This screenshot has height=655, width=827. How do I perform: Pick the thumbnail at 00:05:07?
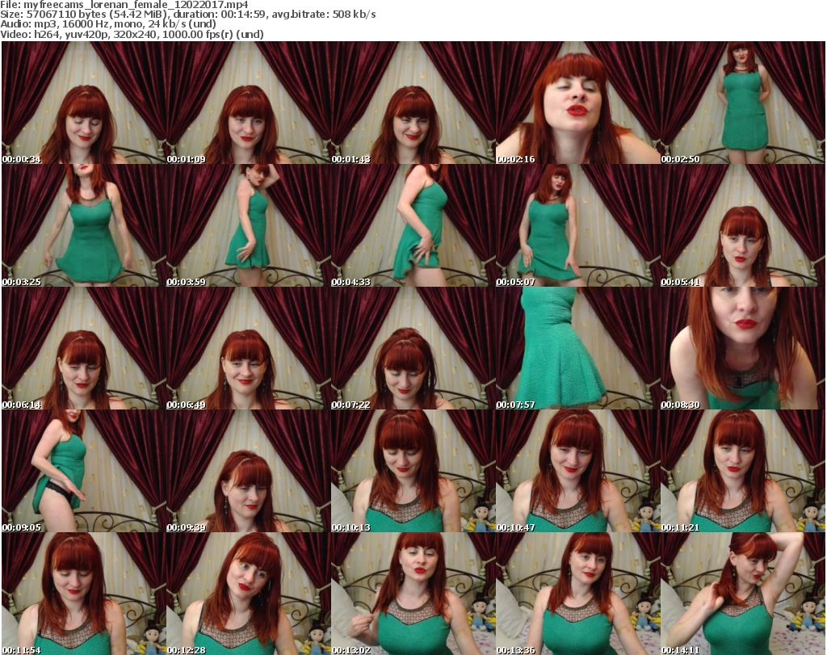click(577, 225)
